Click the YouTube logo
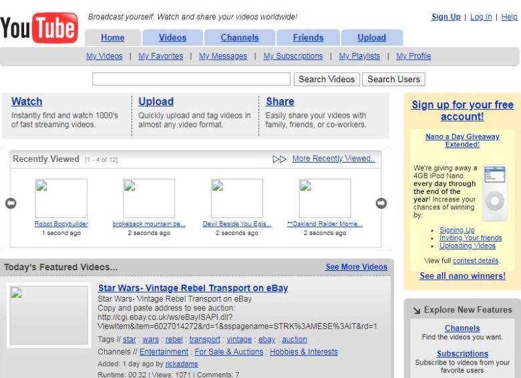 click(39, 28)
